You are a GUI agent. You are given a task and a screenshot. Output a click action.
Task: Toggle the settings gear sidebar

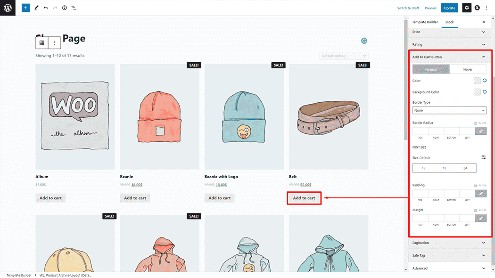click(x=466, y=8)
